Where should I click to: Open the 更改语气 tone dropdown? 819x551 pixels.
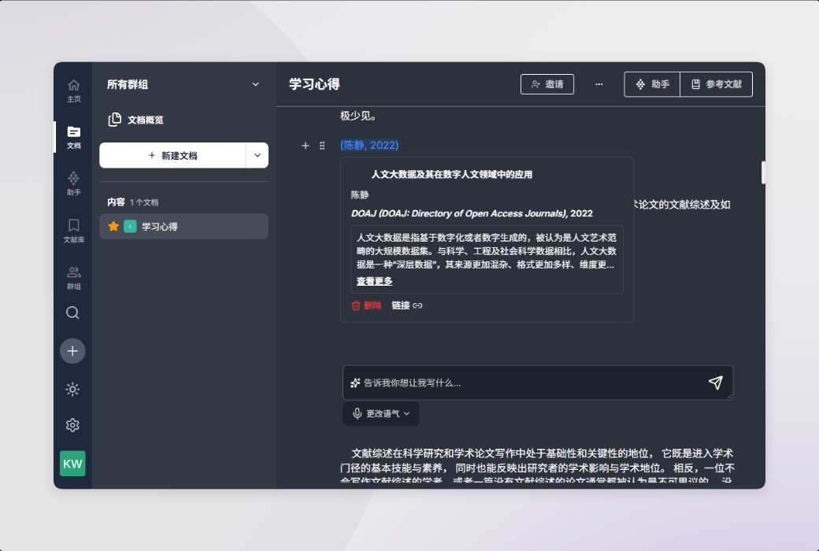(x=381, y=413)
